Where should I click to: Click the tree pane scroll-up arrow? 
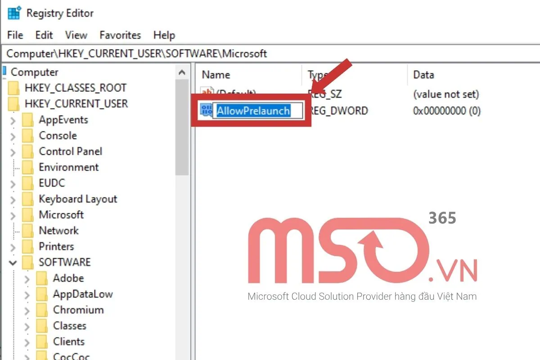coord(182,72)
